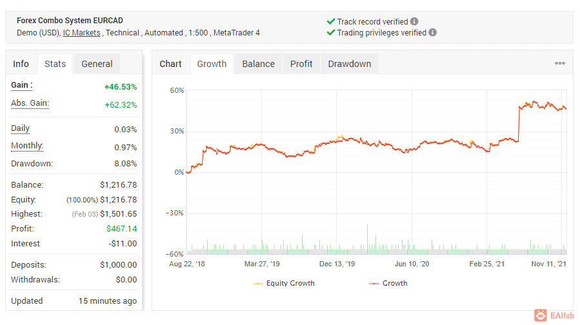Click the Track record verified checkmark

331,21
